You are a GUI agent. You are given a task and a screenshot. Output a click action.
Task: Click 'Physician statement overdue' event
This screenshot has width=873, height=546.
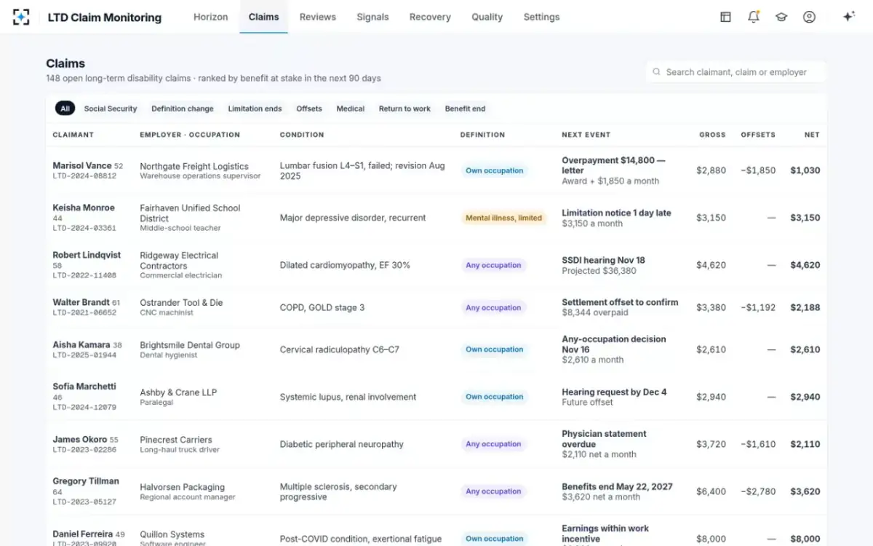click(604, 439)
